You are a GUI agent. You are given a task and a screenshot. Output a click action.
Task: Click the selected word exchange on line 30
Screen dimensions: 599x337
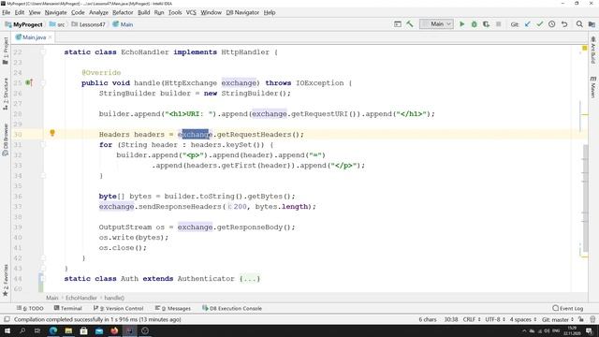[195, 135]
